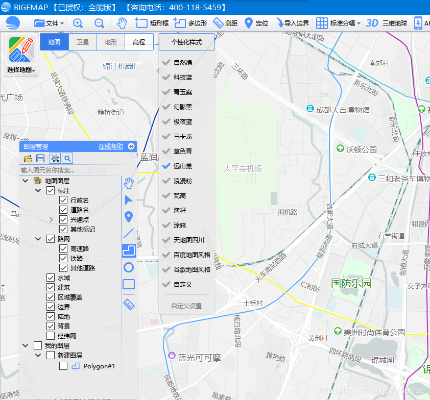Toggle the 路网 checkbox
The image size is (430, 400).
click(51, 239)
